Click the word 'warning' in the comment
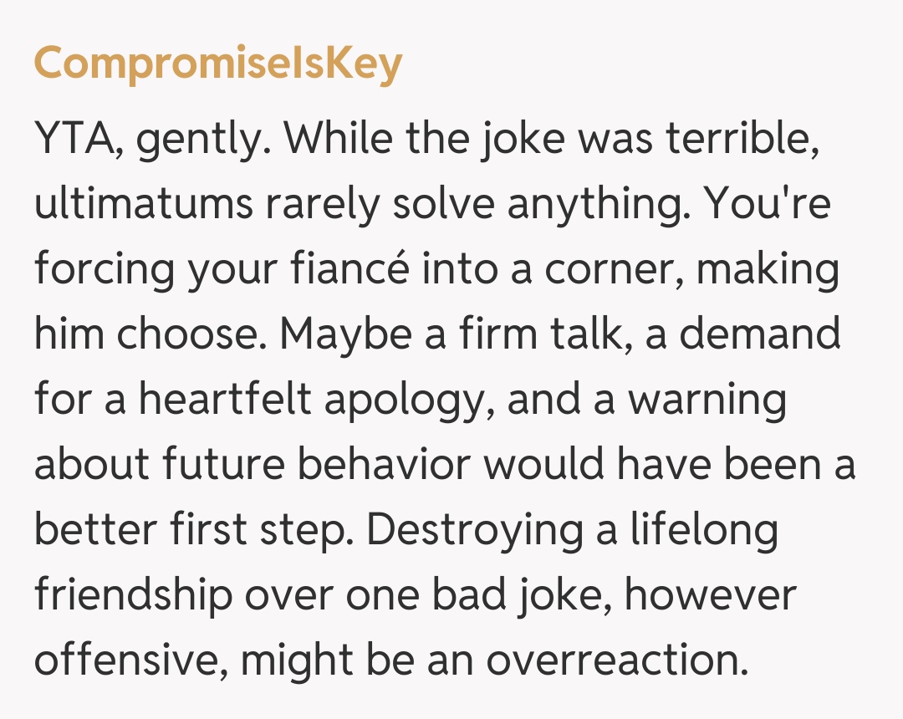The height and width of the screenshot is (719, 903). 707,400
